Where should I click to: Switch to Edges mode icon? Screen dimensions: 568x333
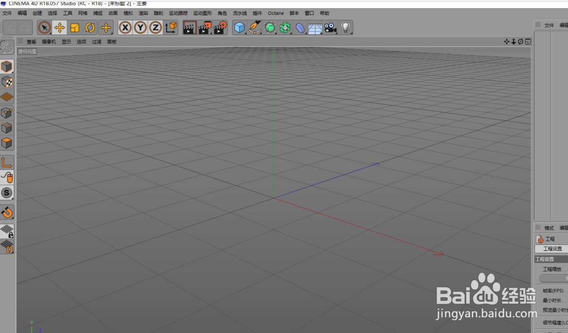point(7,128)
